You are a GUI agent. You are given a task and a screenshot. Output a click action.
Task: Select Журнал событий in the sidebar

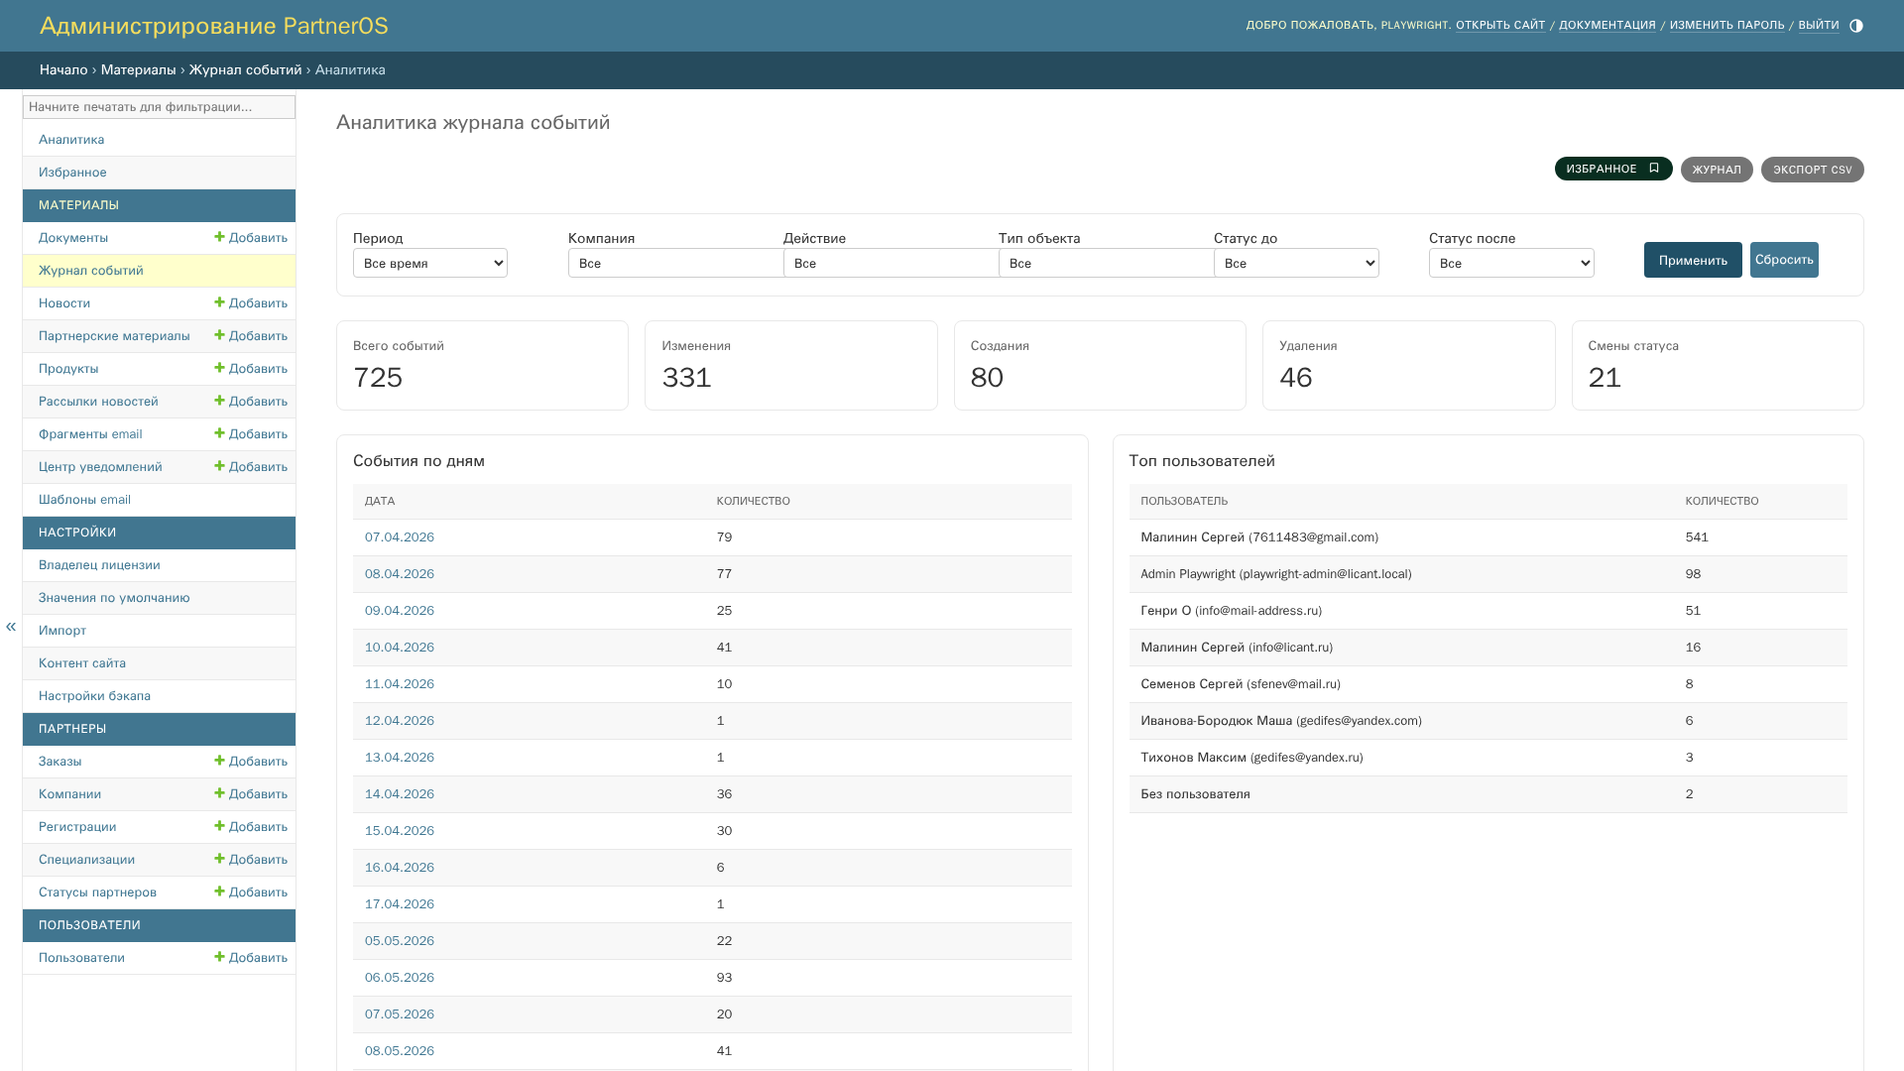pos(91,271)
